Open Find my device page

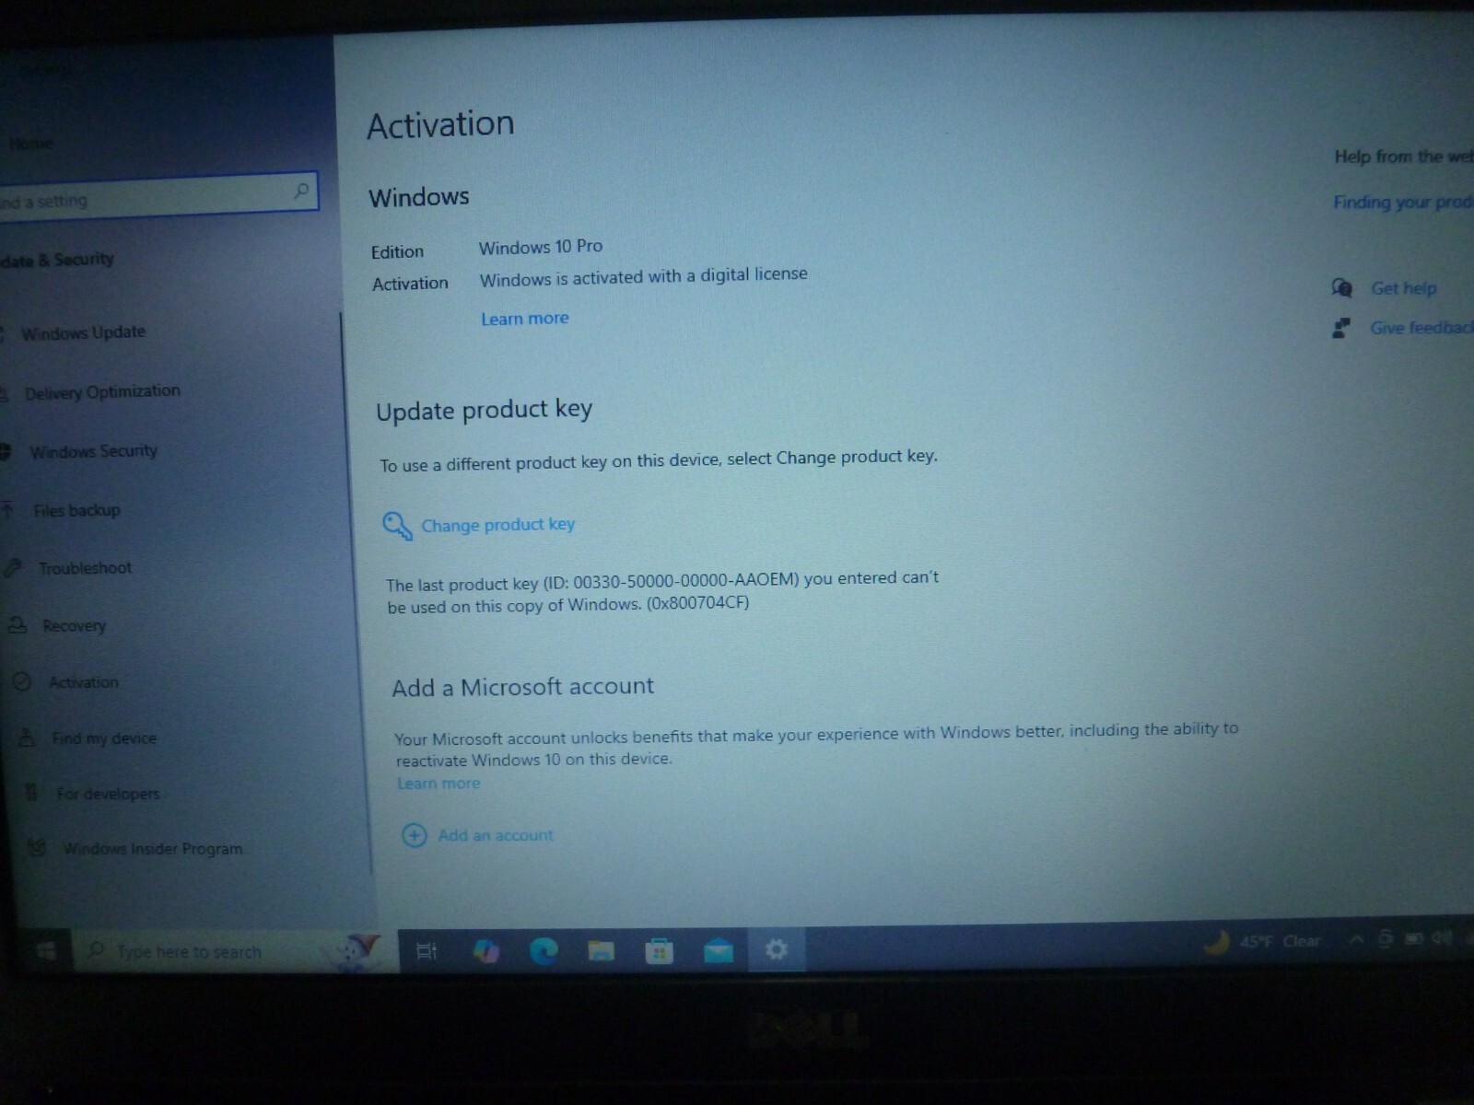[x=104, y=739]
